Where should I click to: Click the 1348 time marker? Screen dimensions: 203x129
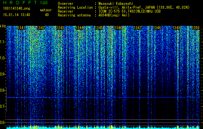click(157, 28)
